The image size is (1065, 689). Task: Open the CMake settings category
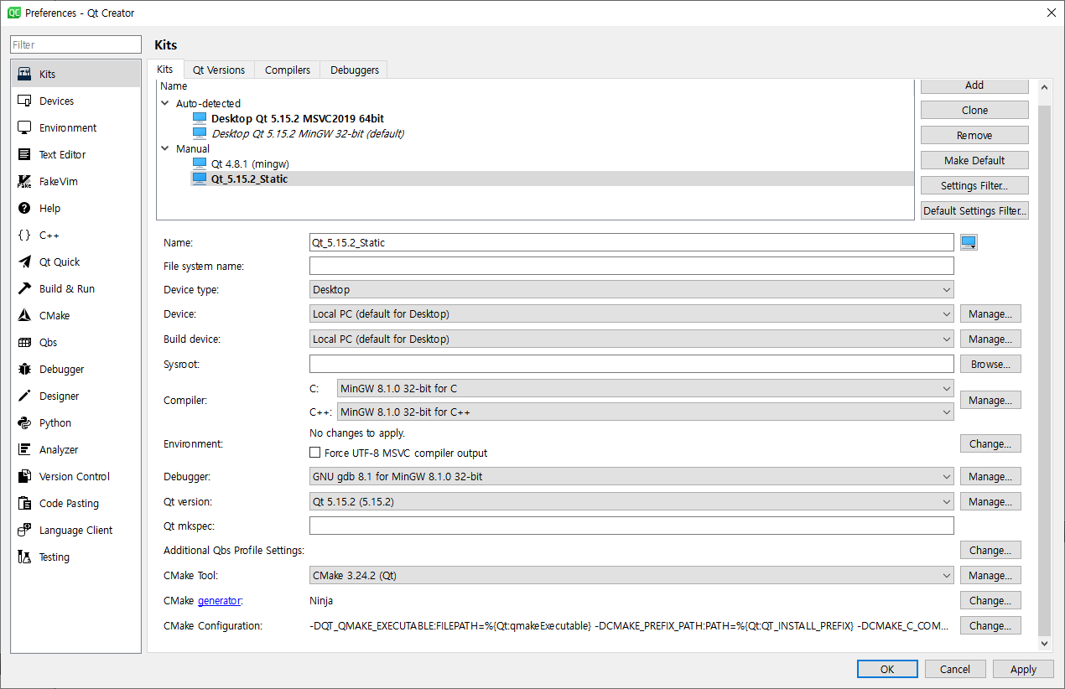75,315
